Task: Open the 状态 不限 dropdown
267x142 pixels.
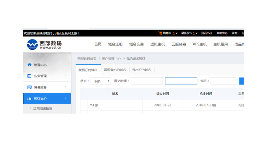Action: click(101, 81)
